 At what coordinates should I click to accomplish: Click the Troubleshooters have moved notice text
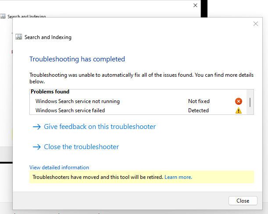(x=98, y=177)
